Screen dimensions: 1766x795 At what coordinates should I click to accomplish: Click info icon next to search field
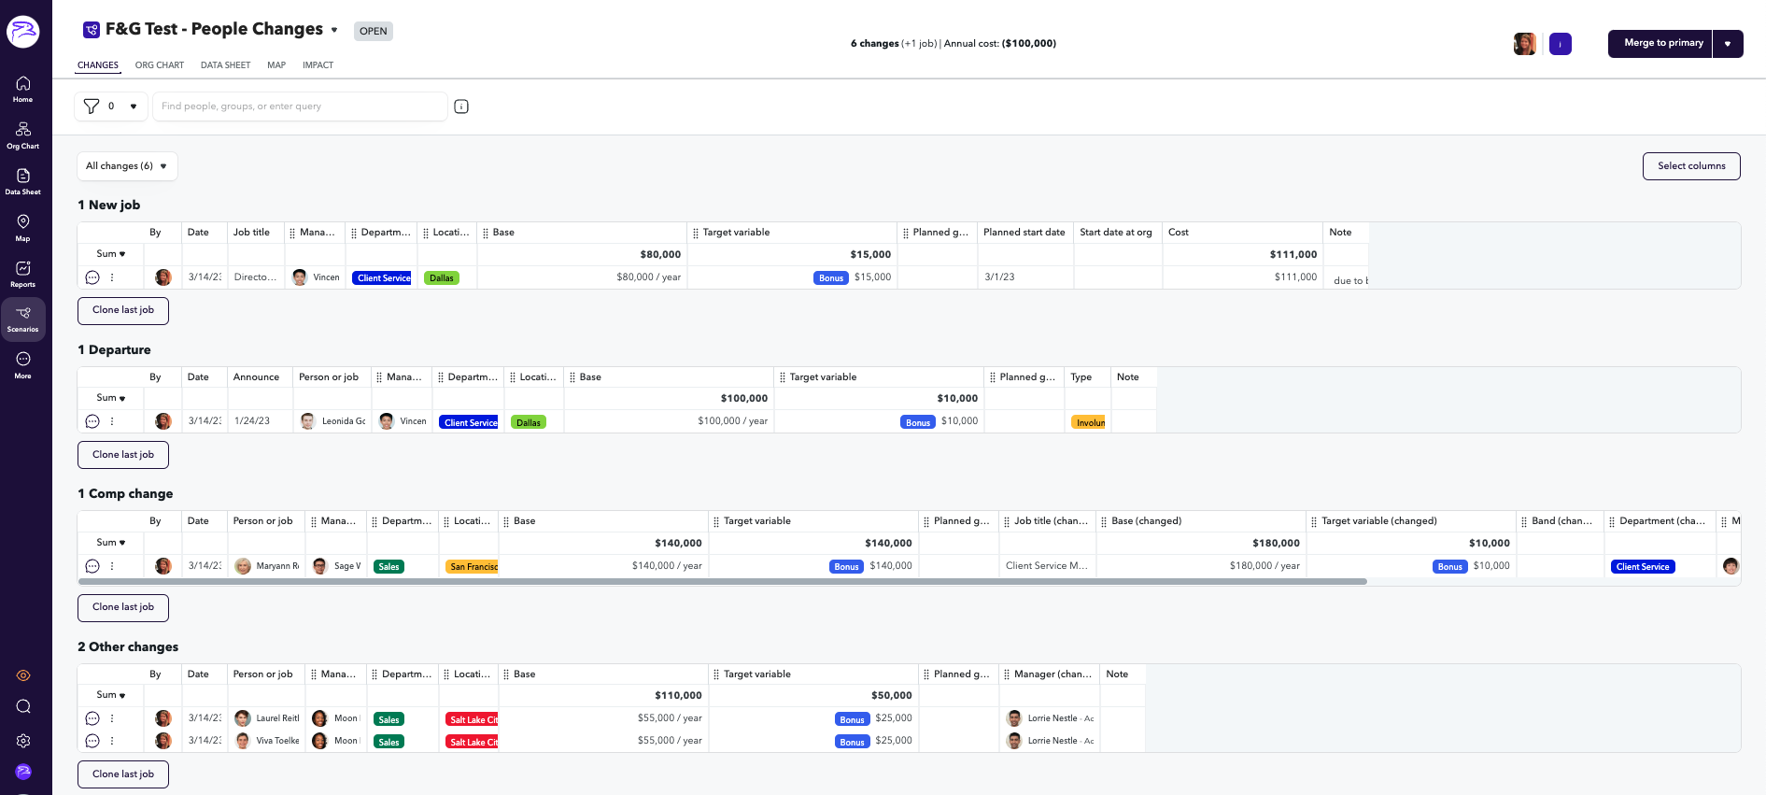(x=461, y=106)
